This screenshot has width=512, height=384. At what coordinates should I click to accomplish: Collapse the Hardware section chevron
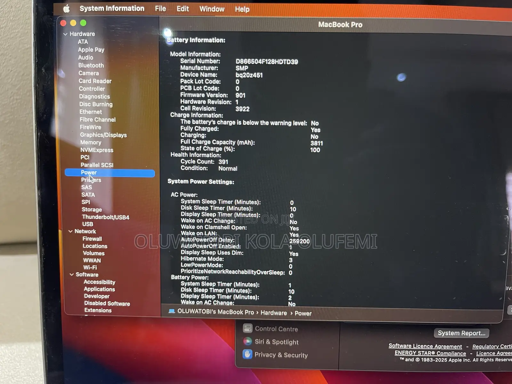pos(65,34)
